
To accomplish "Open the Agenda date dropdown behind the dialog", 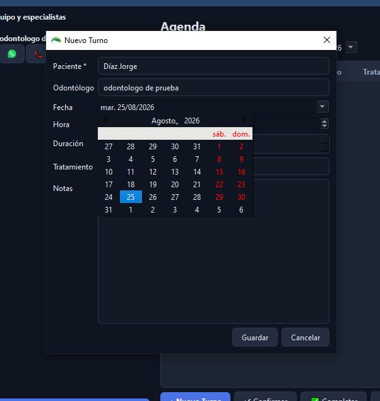I will pyautogui.click(x=351, y=47).
